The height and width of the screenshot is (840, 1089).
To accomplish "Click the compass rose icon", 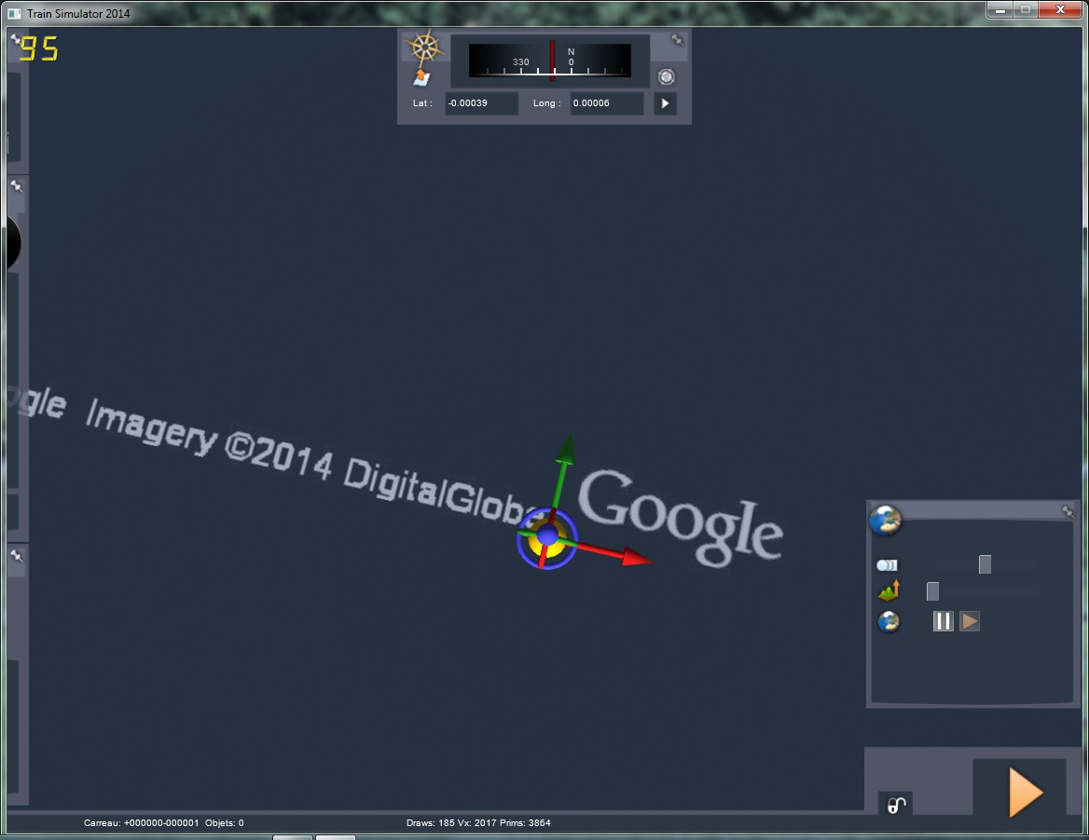I will (x=425, y=47).
